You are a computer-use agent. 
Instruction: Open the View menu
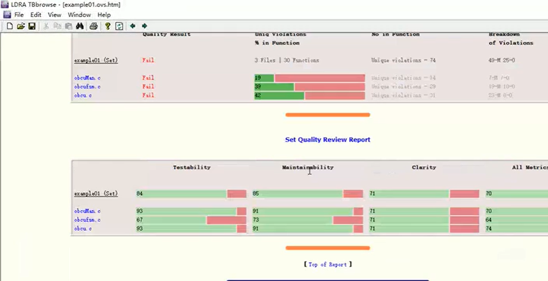(54, 15)
